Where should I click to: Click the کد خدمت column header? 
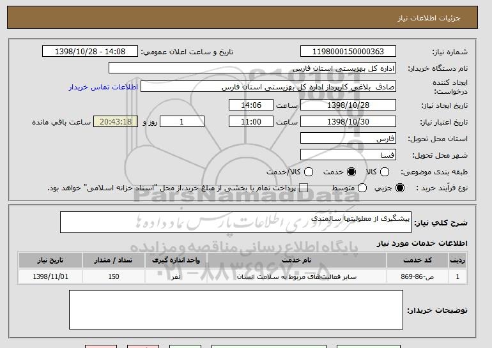tap(417, 261)
